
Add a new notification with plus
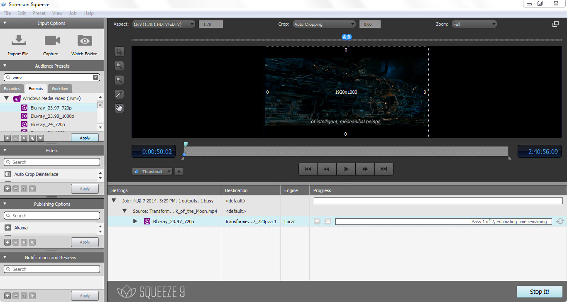point(7,296)
